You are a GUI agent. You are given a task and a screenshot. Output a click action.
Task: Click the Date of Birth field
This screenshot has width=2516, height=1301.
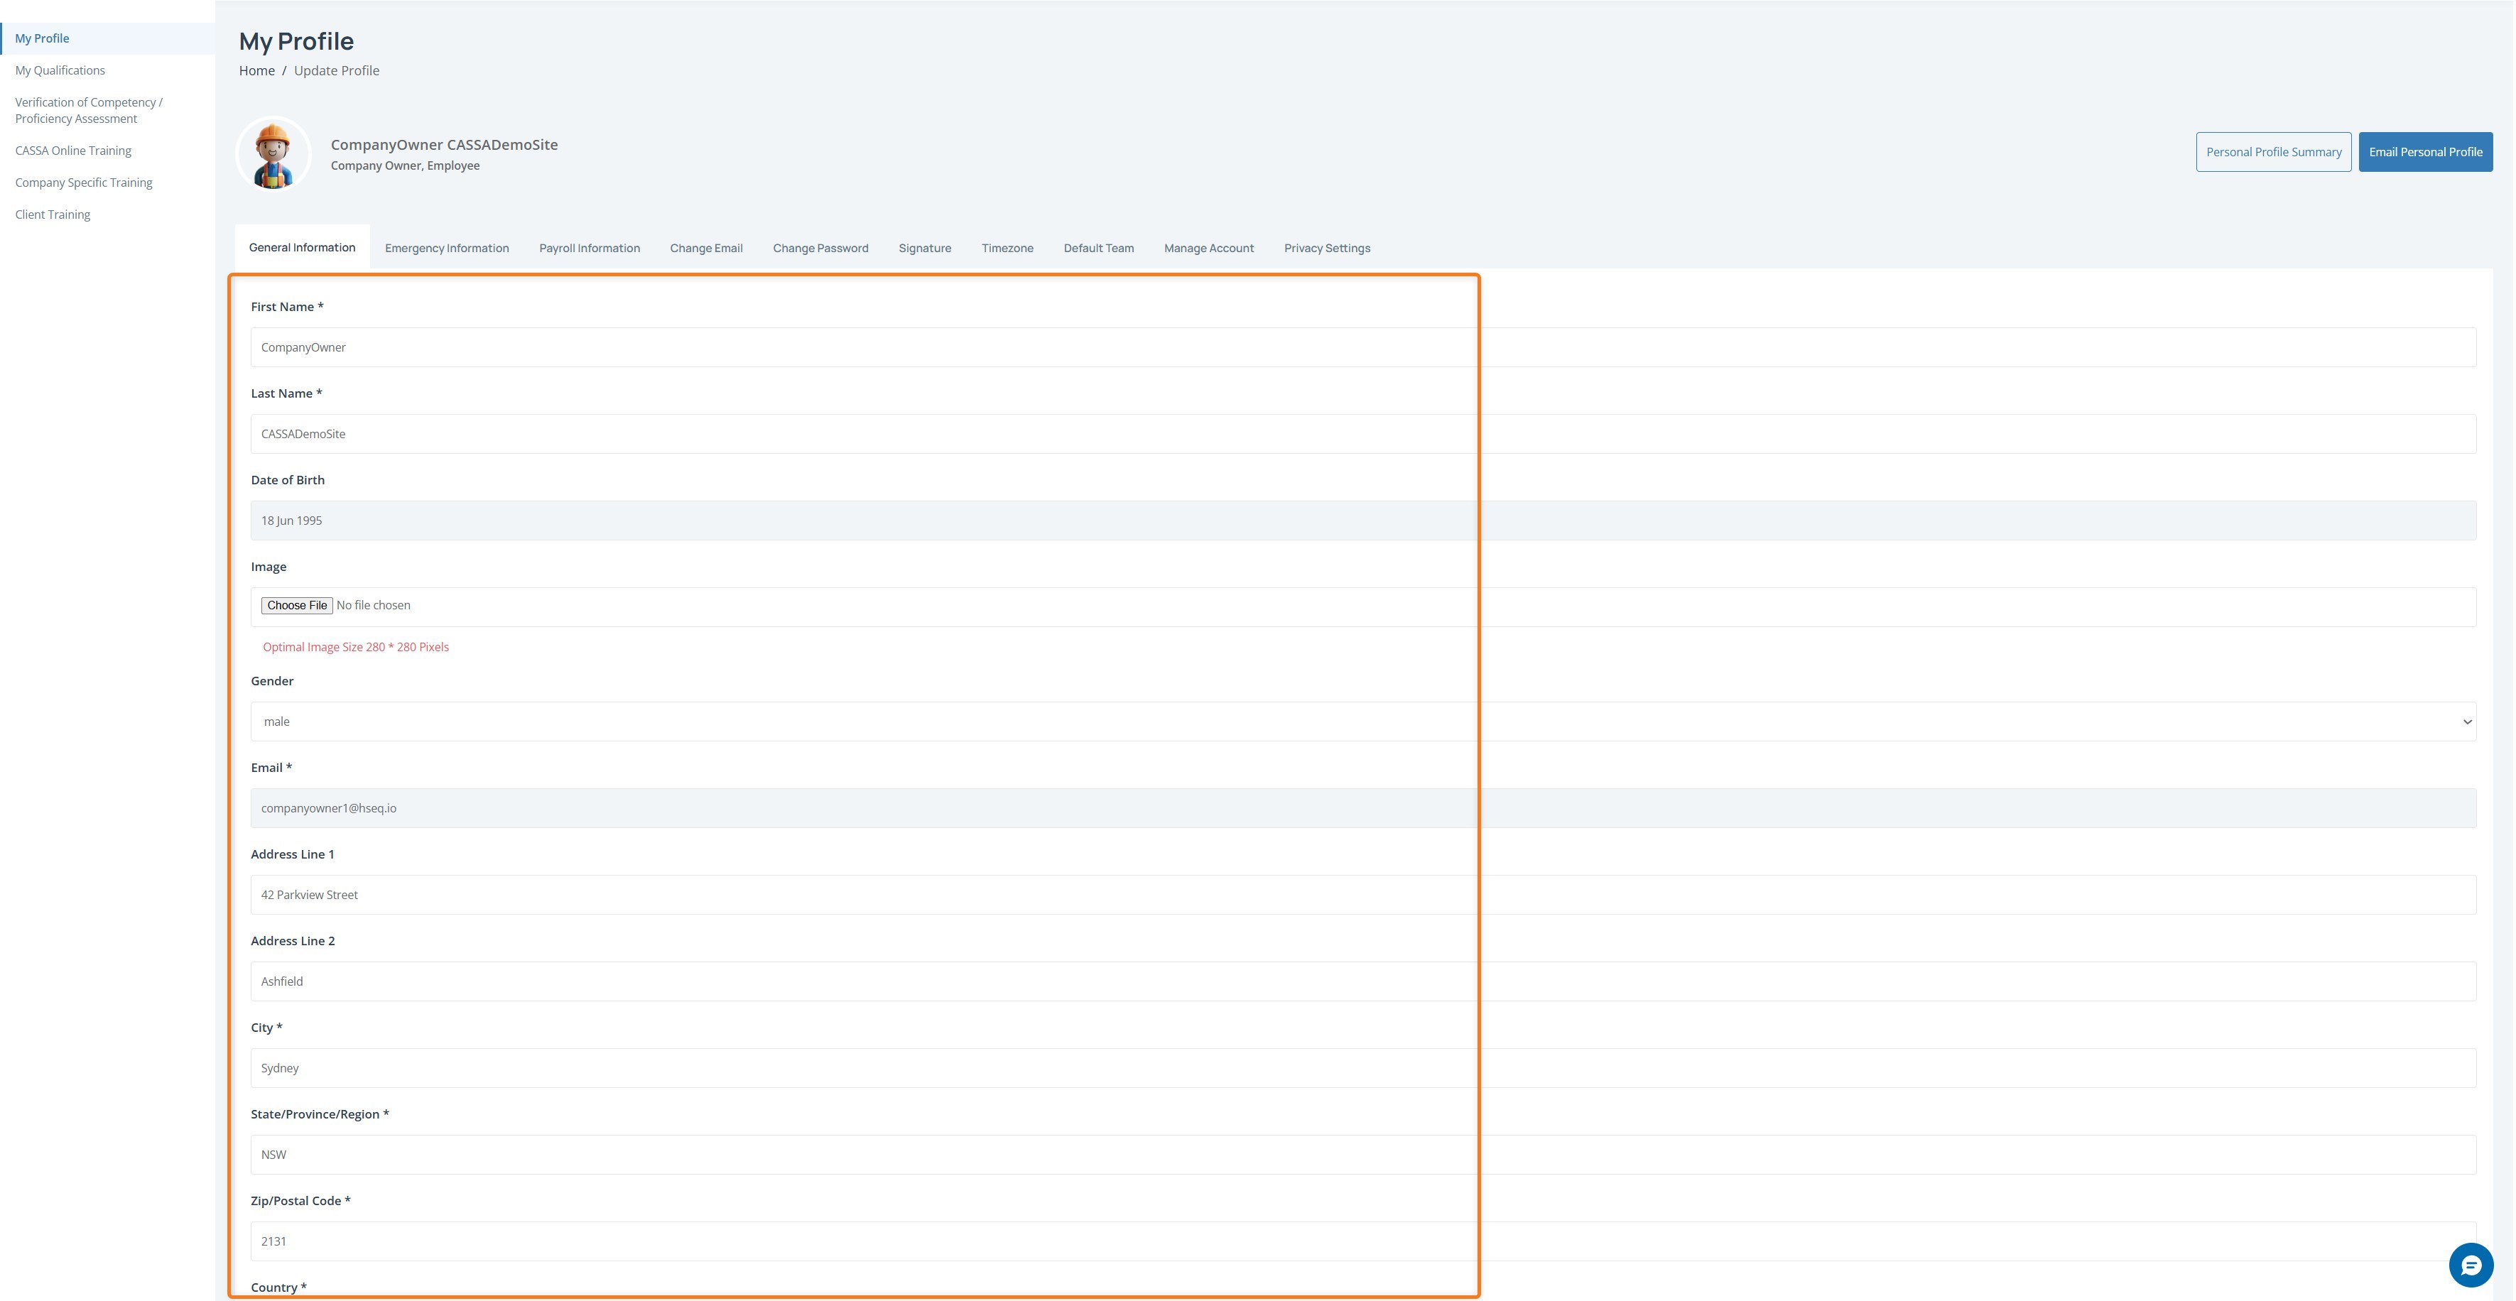point(1362,521)
